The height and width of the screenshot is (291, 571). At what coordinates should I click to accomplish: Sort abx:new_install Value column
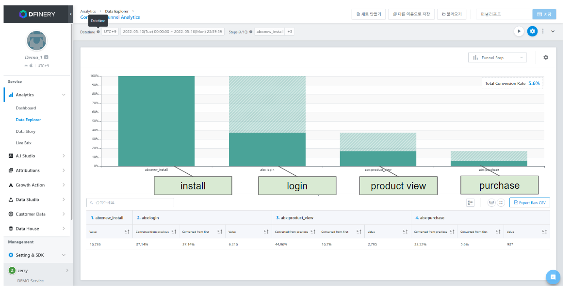click(x=127, y=232)
